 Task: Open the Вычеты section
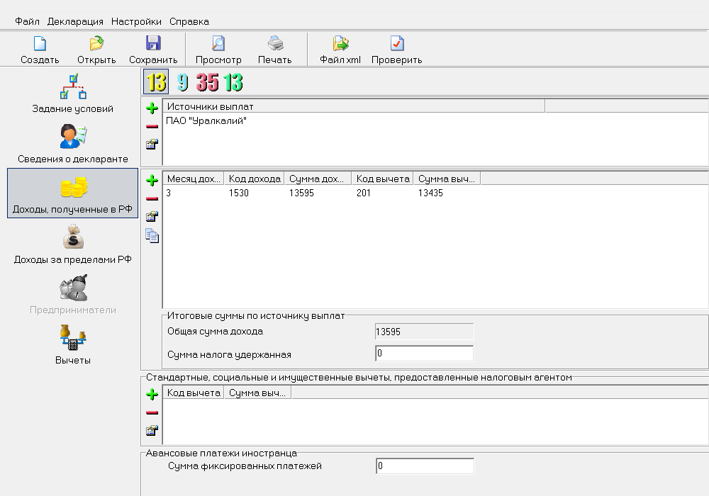pyautogui.click(x=73, y=344)
